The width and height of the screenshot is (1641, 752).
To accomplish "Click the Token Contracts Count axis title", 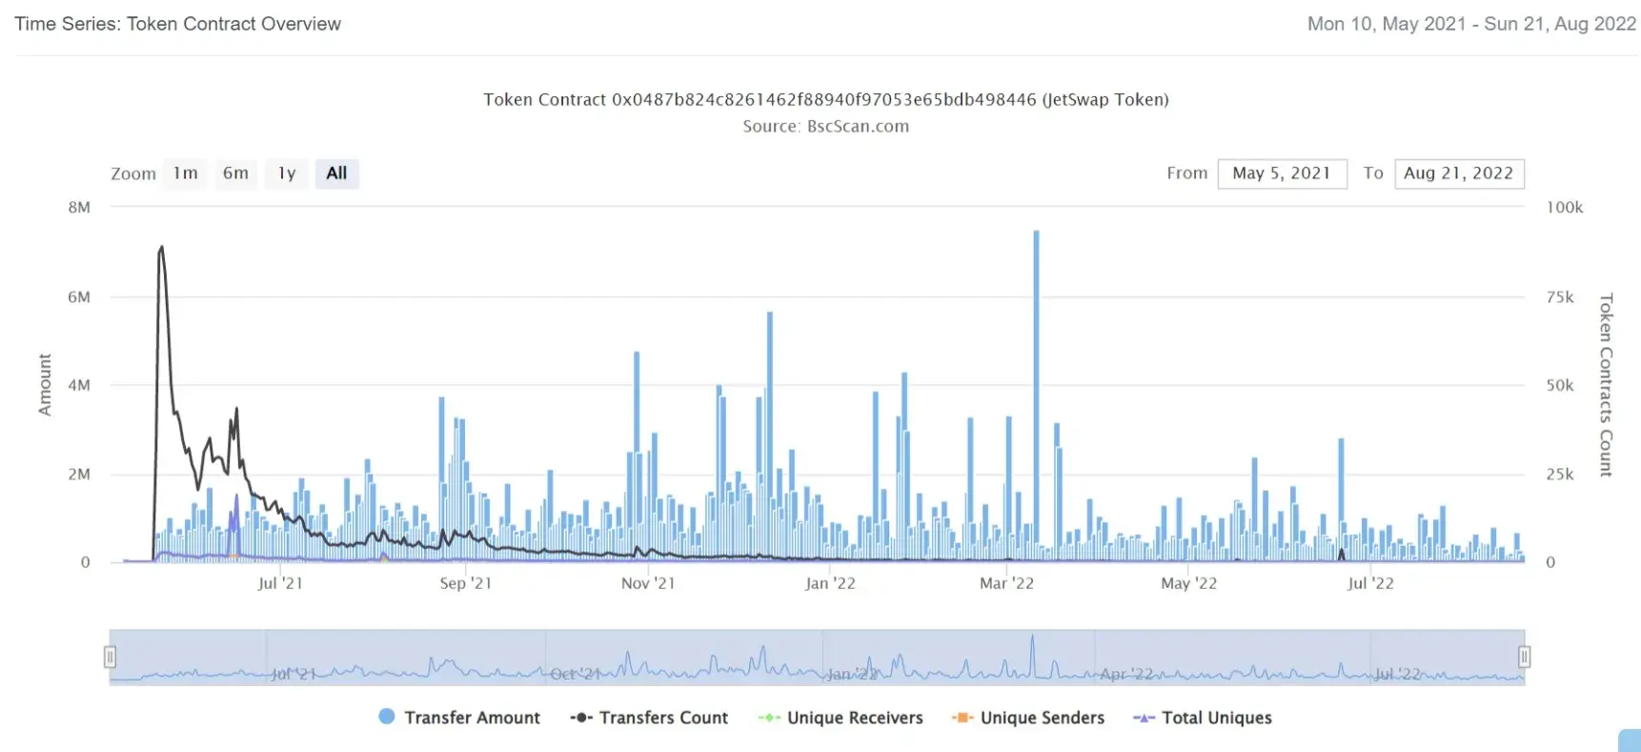I will [1606, 385].
